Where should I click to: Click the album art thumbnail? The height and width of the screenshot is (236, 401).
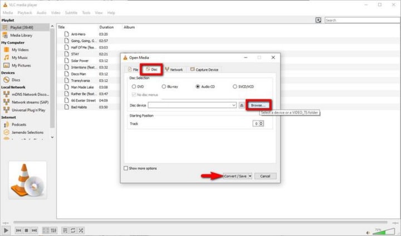click(28, 180)
